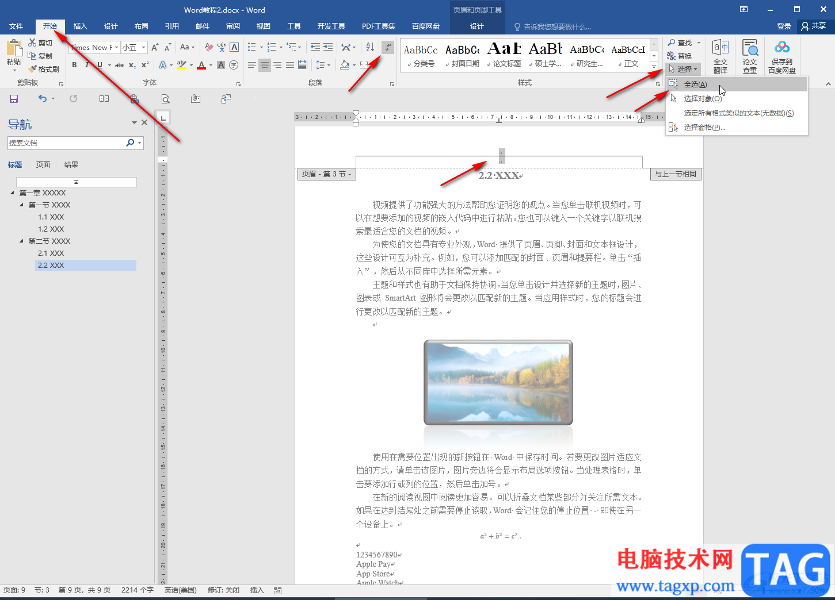Open 页面 tab in navigation pane

pos(43,165)
